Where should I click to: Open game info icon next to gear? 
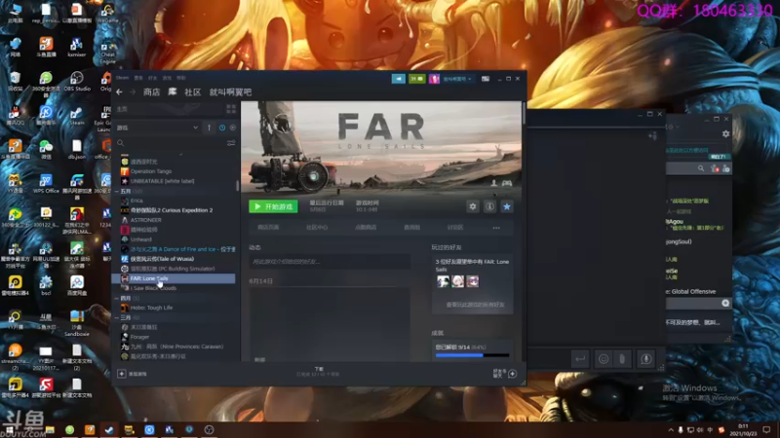coord(489,206)
